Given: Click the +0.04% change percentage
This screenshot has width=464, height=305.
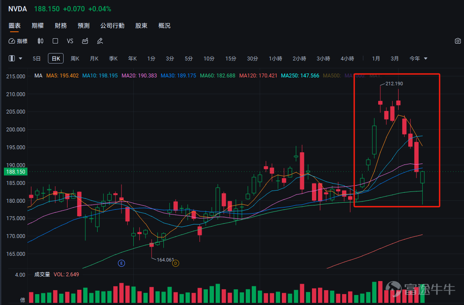Looking at the screenshot, I should [100, 9].
